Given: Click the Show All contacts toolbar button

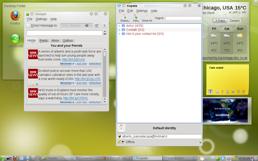Looking at the screenshot, I should [x=147, y=18].
